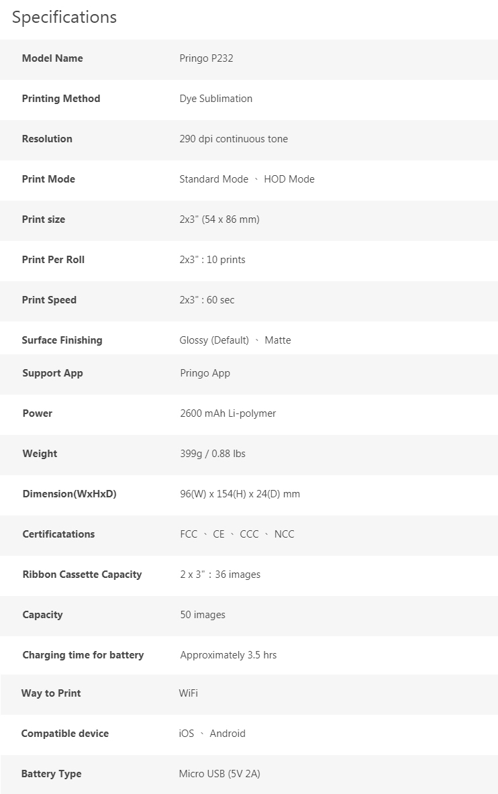Click the Resolution row label
This screenshot has height=794, width=498.
tap(47, 139)
